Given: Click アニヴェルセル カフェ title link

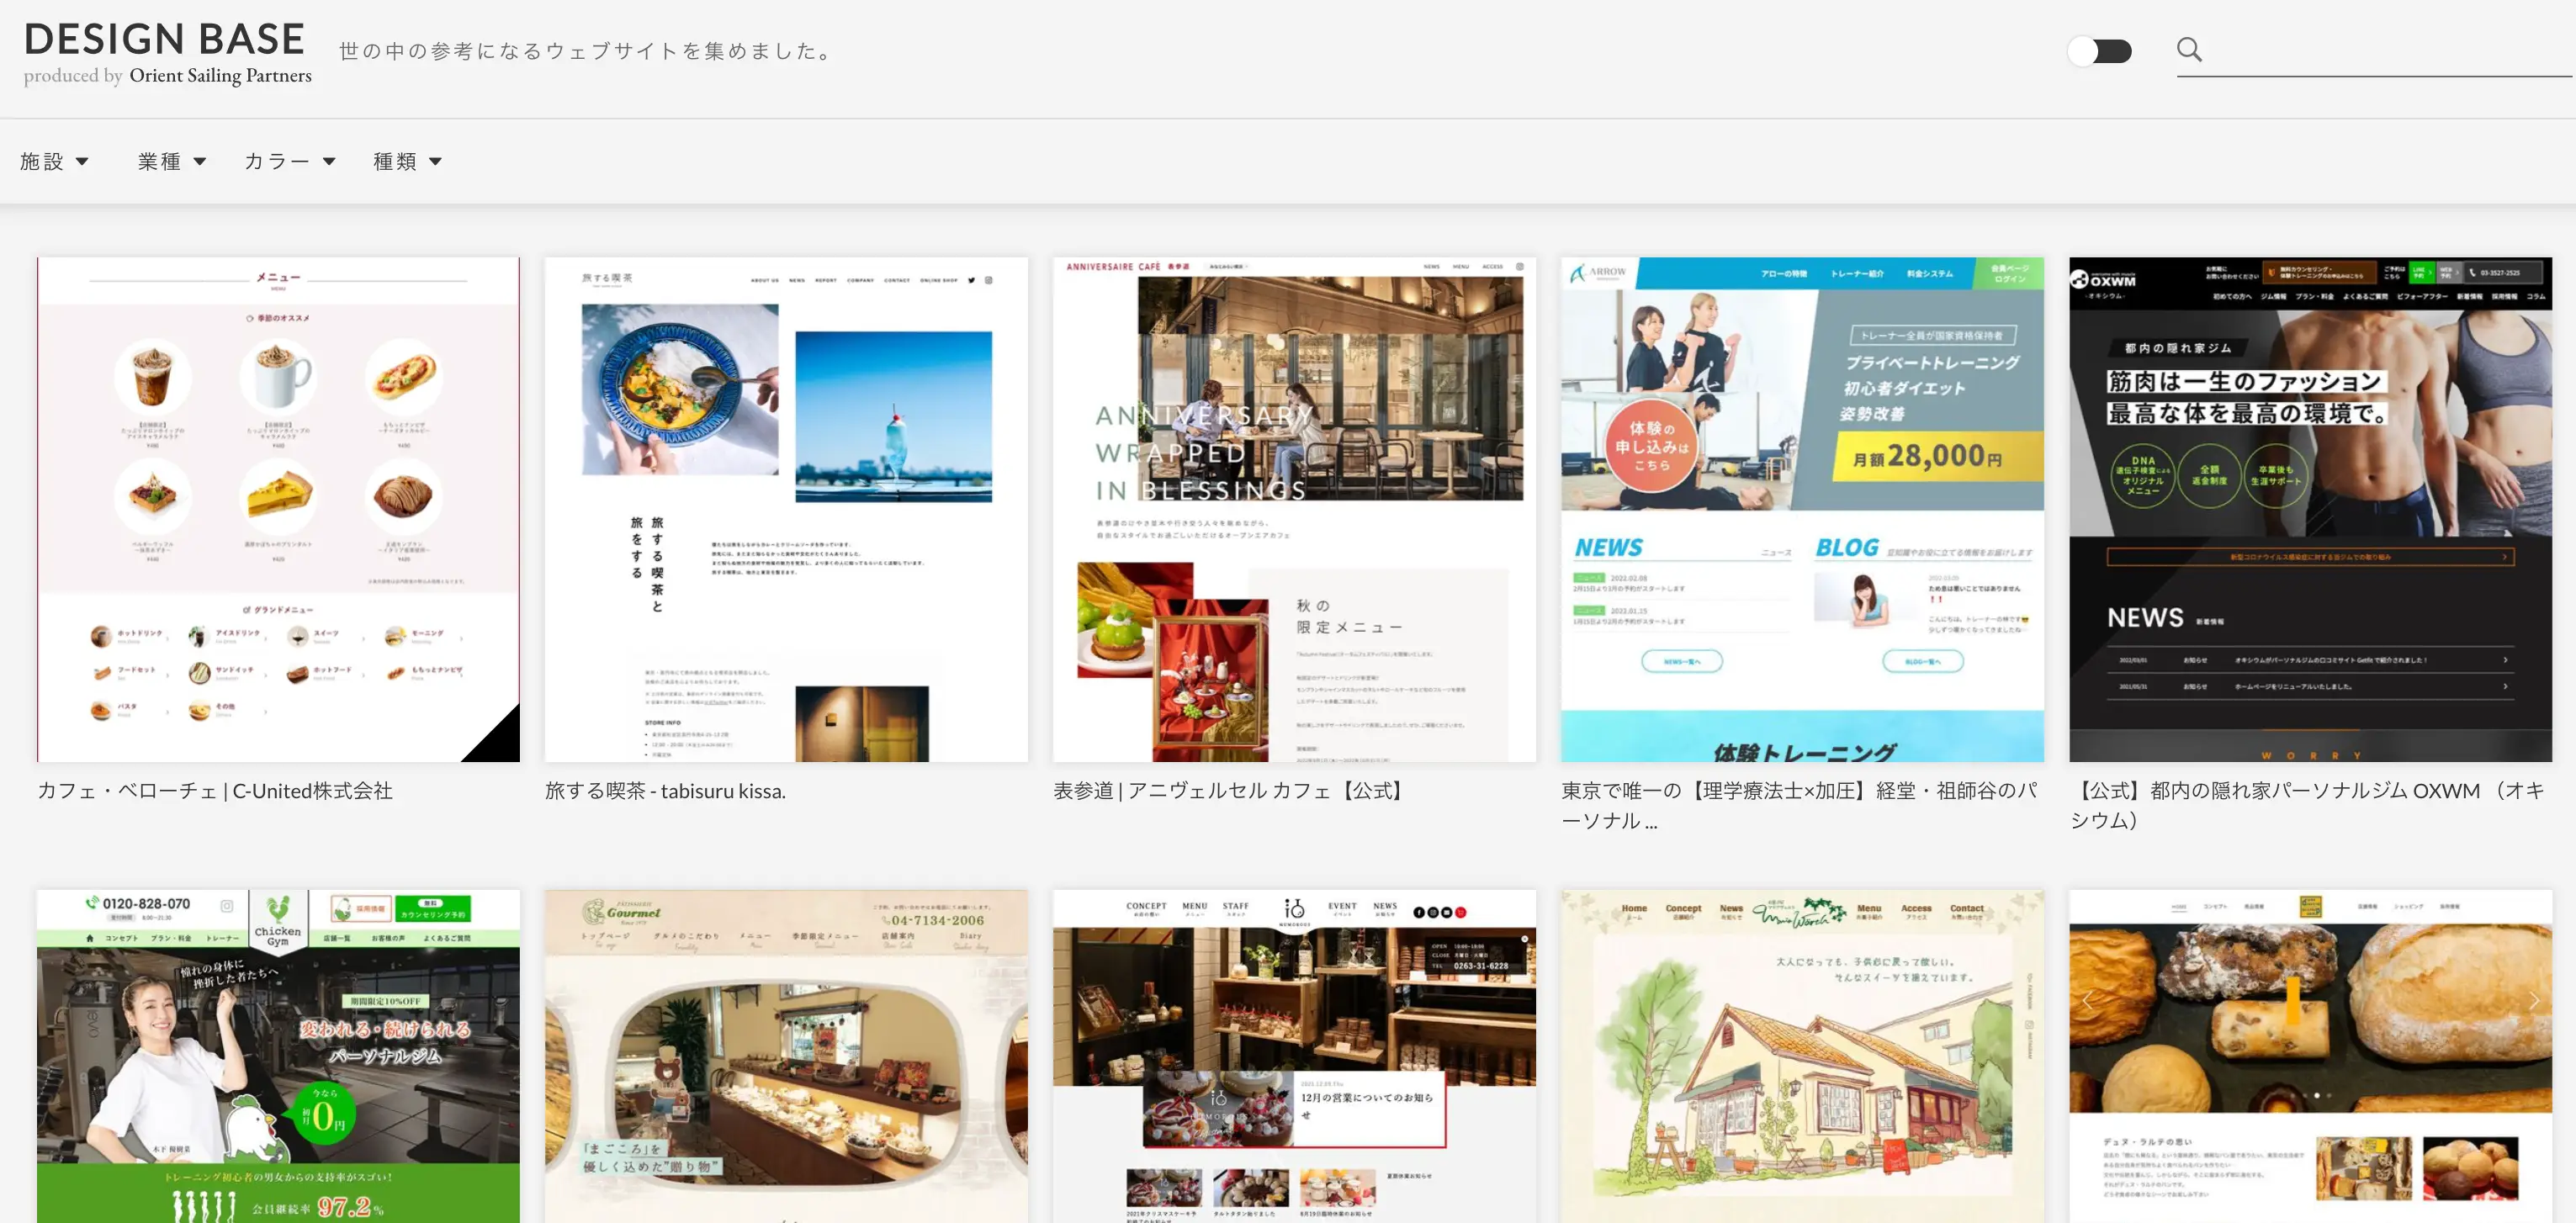Looking at the screenshot, I should 1231,791.
